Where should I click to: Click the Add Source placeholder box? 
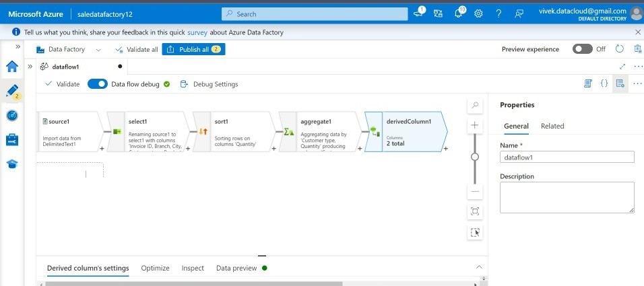70,170
